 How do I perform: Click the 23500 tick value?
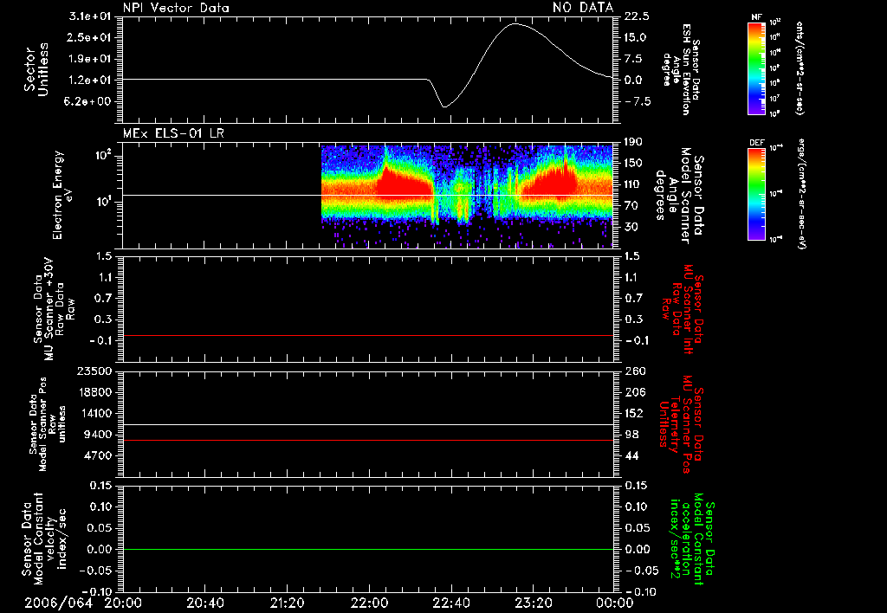94,371
